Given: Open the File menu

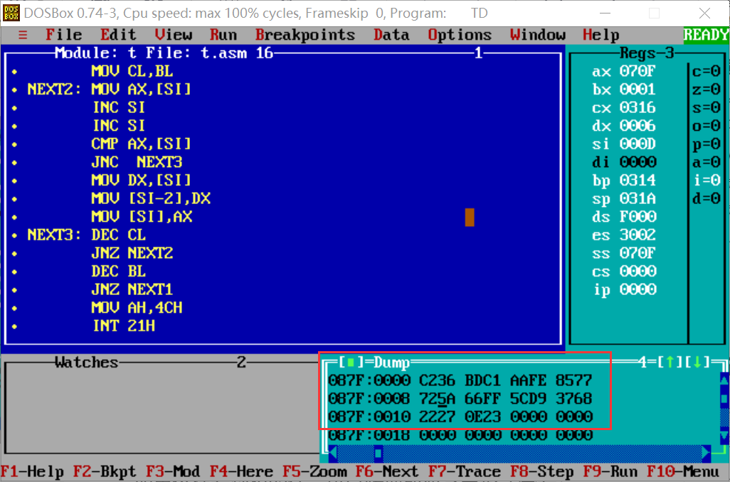Looking at the screenshot, I should (x=64, y=35).
